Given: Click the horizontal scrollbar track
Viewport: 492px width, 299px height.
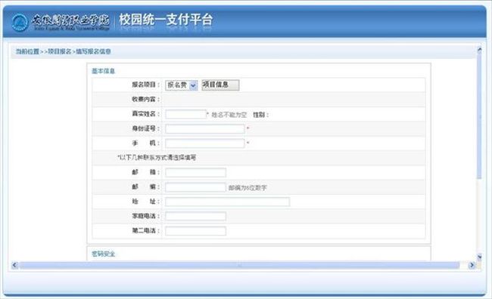Looking at the screenshot, I should pos(239,266).
